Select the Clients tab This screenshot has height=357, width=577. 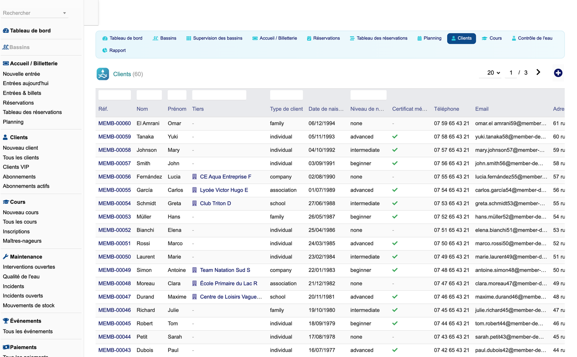462,38
